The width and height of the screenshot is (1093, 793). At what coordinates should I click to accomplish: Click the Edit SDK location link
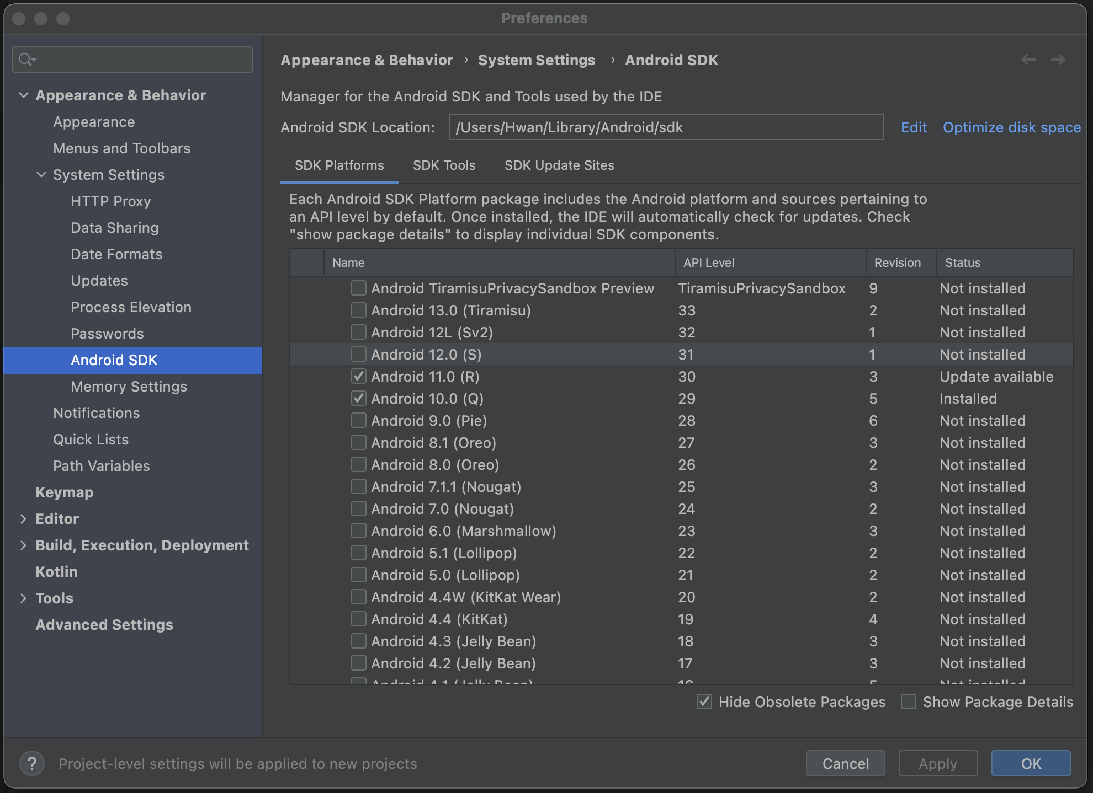(914, 127)
